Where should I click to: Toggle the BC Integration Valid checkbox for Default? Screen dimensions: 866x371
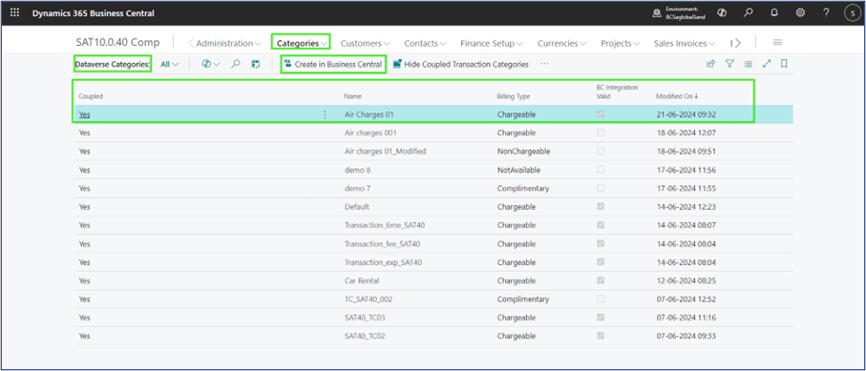pyautogui.click(x=601, y=206)
